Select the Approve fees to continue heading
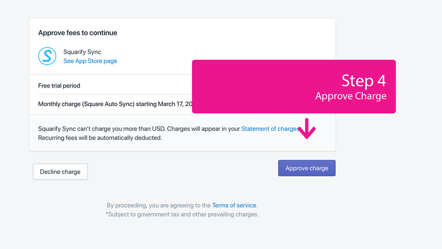442x249 pixels. pos(78,33)
